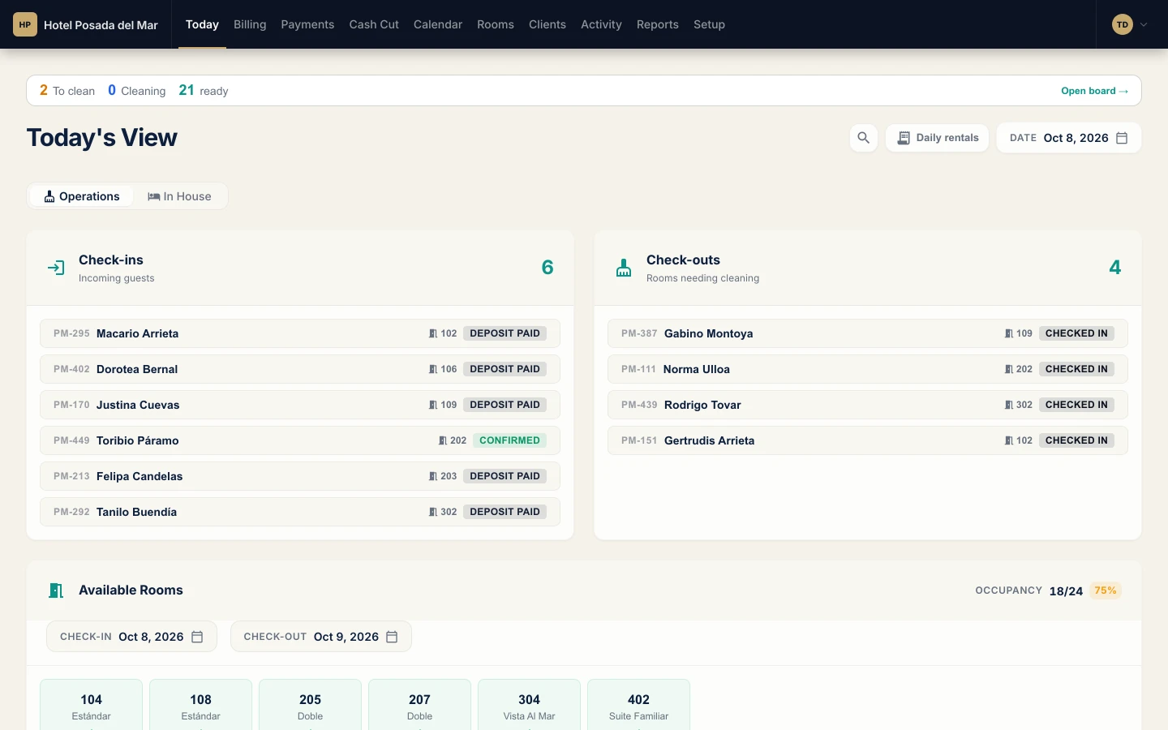Click the Available Rooms door icon

pos(56,590)
